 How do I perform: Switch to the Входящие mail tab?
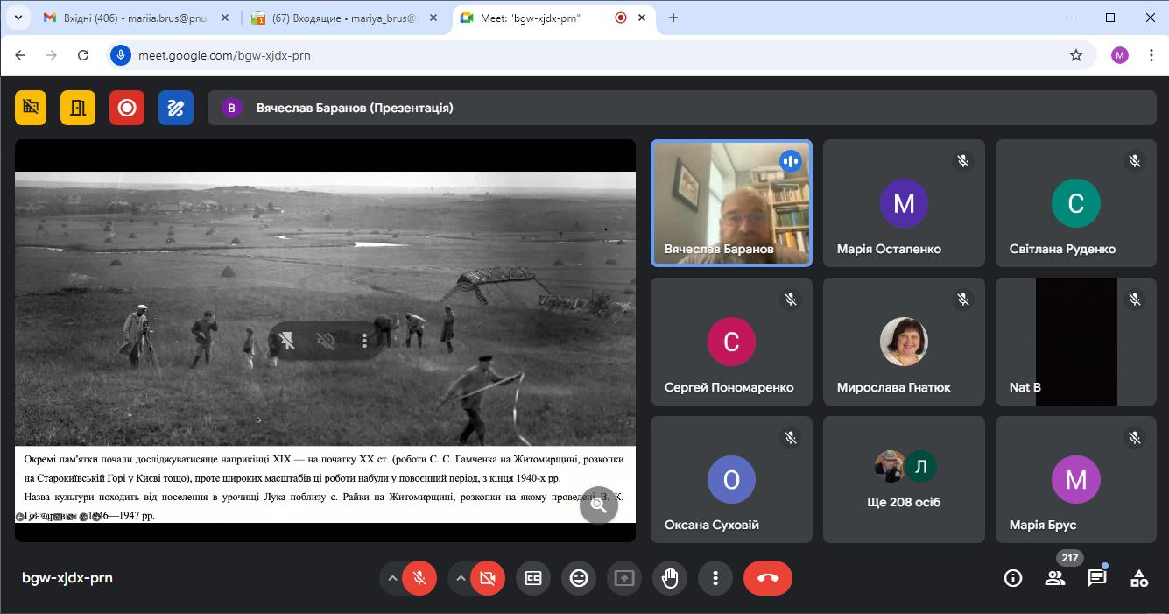[x=333, y=18]
